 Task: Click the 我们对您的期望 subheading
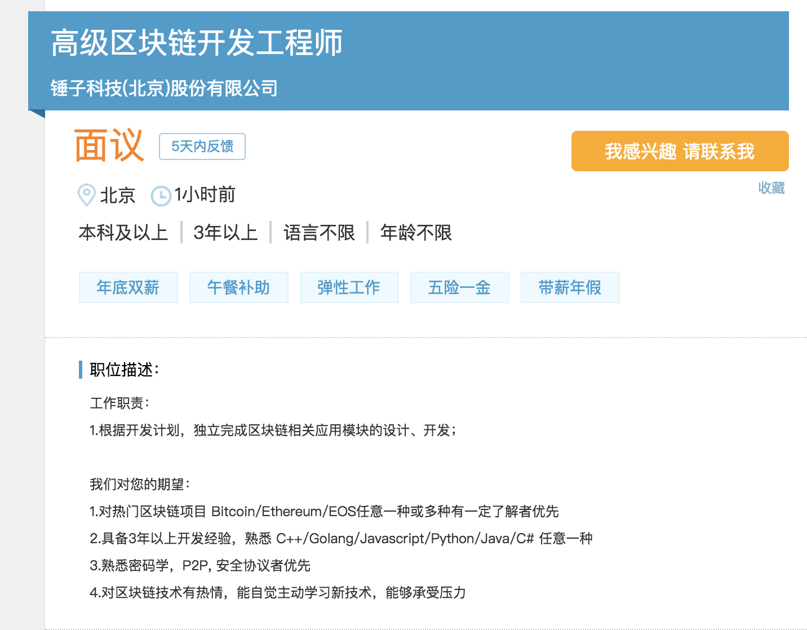(x=140, y=484)
